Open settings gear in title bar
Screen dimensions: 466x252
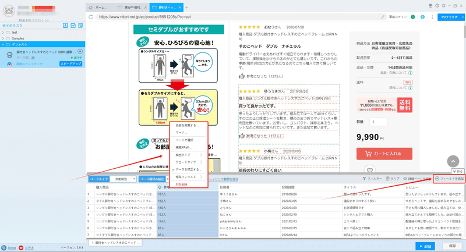pos(444,6)
